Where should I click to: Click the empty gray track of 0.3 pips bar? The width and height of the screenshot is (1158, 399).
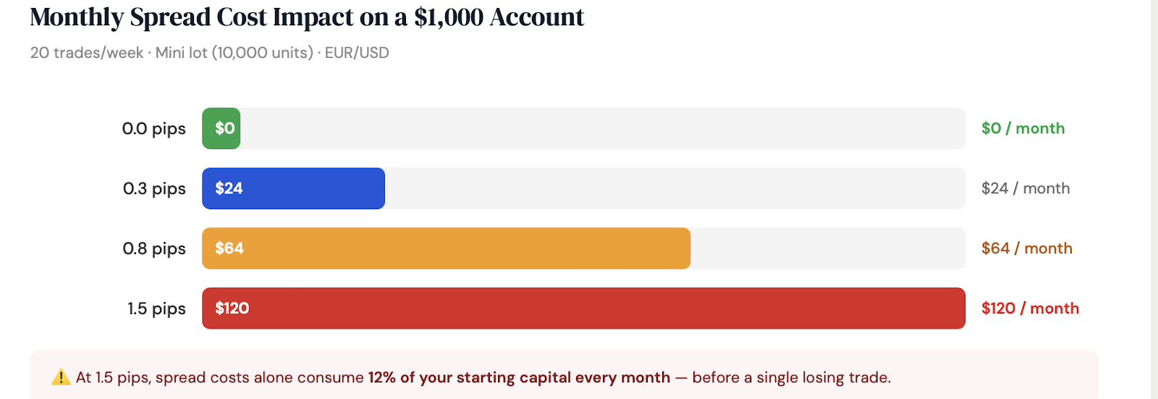coord(675,188)
